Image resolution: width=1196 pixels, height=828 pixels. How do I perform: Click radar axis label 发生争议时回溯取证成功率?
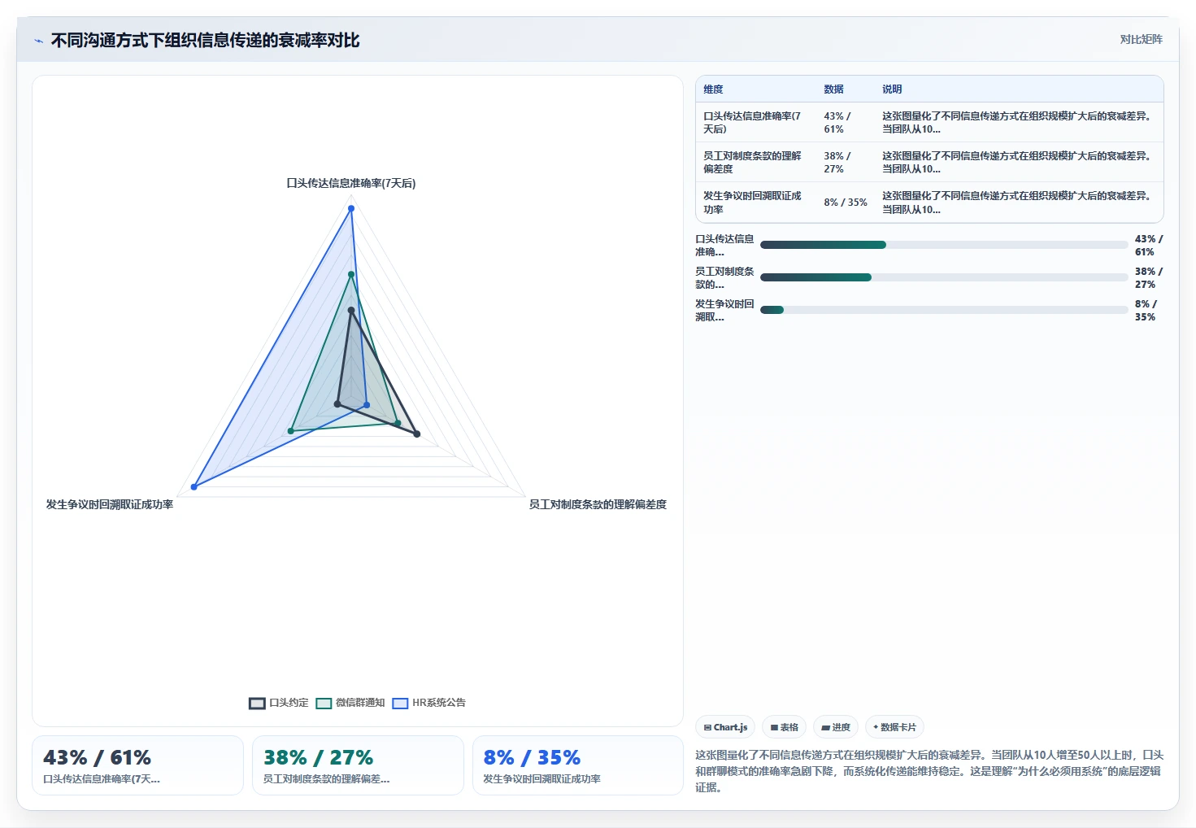pos(110,505)
